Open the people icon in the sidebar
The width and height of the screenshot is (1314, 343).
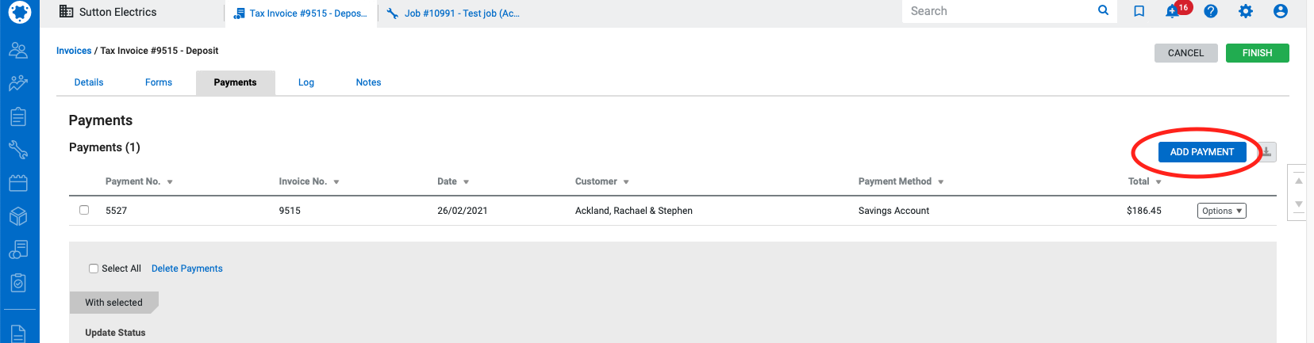coord(18,51)
